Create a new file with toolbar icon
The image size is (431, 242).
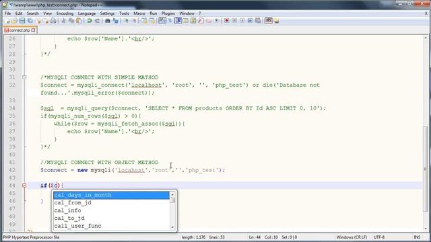[7, 21]
